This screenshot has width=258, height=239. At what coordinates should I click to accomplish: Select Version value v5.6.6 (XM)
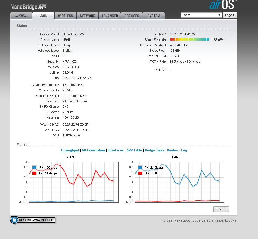click(x=71, y=67)
